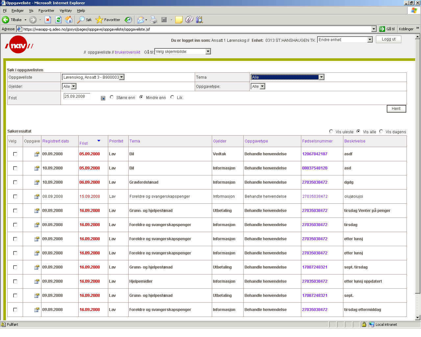Open the brukeroversikt link

point(128,52)
